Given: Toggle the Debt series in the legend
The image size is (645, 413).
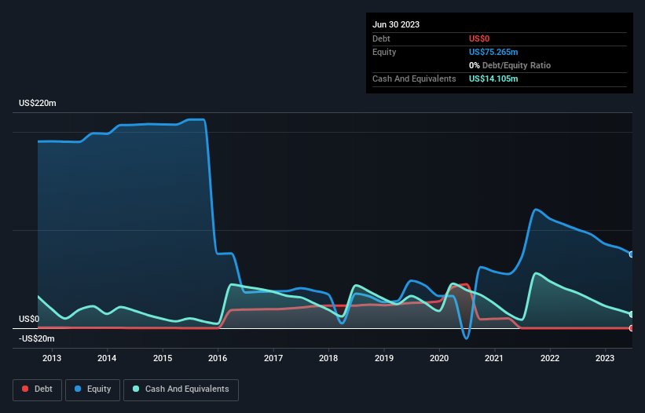Looking at the screenshot, I should [37, 389].
